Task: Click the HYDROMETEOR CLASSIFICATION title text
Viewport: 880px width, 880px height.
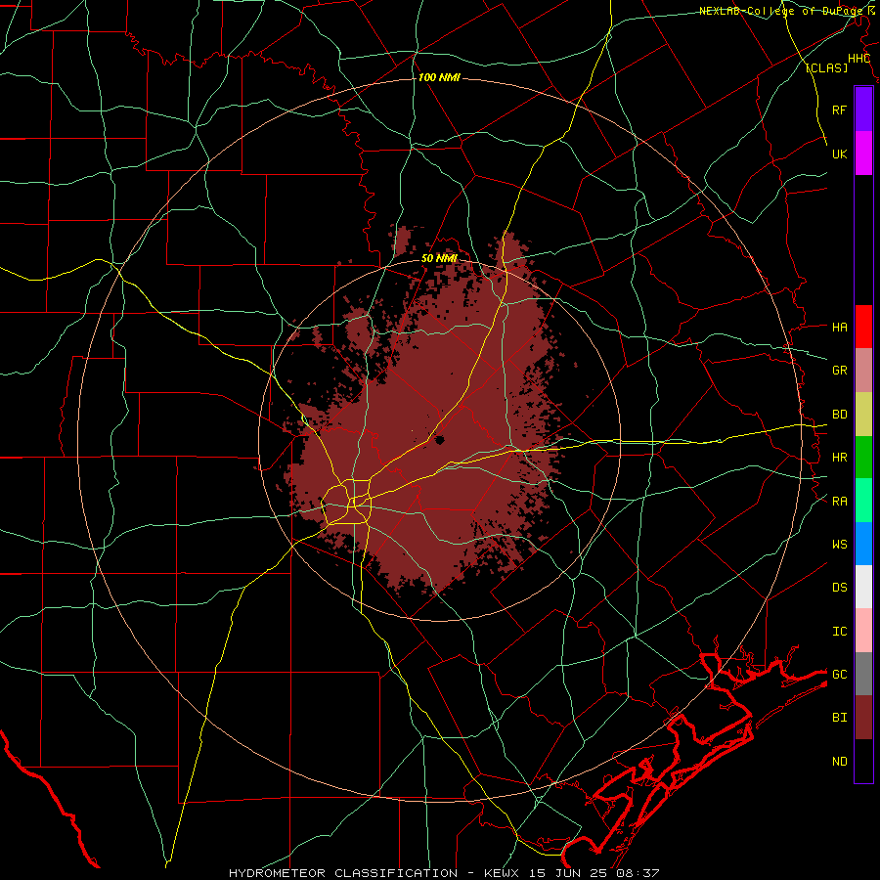Action: 343,873
